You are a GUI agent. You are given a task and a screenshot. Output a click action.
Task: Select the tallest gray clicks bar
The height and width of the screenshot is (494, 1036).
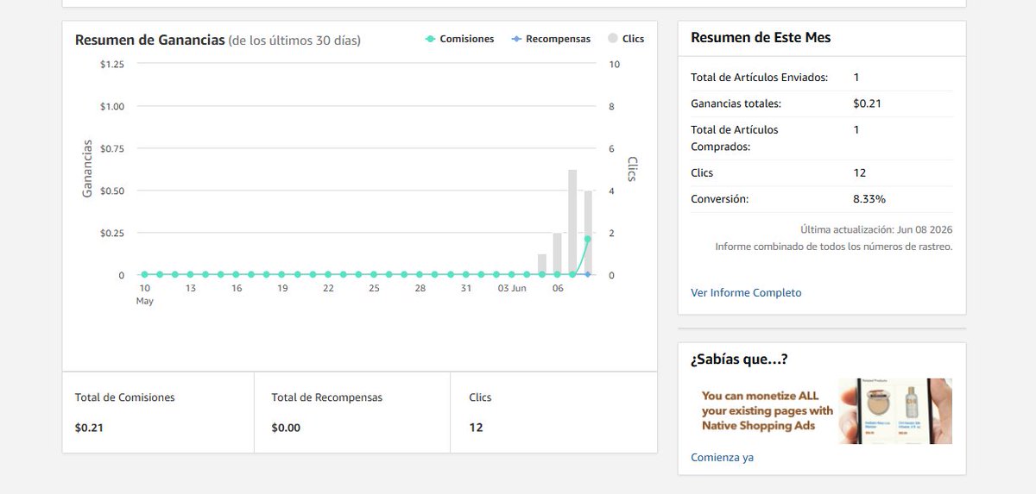572,222
